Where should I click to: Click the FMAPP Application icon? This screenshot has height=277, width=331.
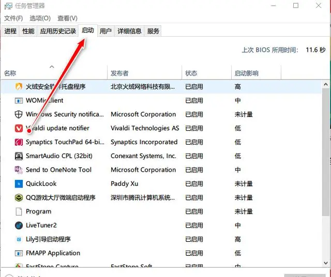click(x=19, y=253)
